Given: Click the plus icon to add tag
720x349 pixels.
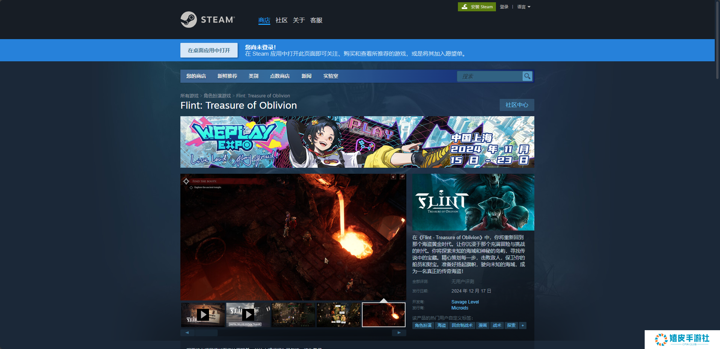Looking at the screenshot, I should 523,325.
